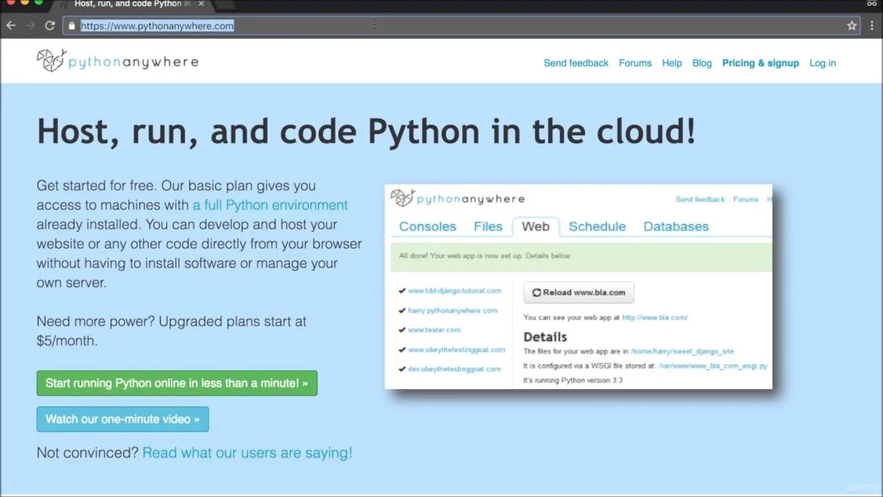This screenshot has height=497, width=883.
Task: Click the padlock secure site icon
Action: [72, 26]
